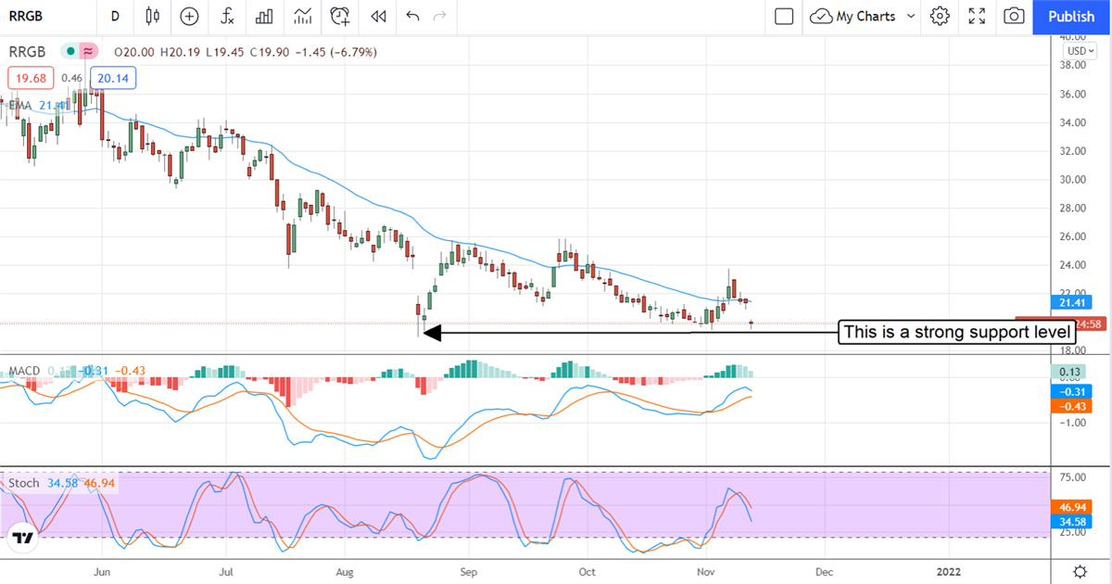Click the RRGB legend title

(x=28, y=52)
